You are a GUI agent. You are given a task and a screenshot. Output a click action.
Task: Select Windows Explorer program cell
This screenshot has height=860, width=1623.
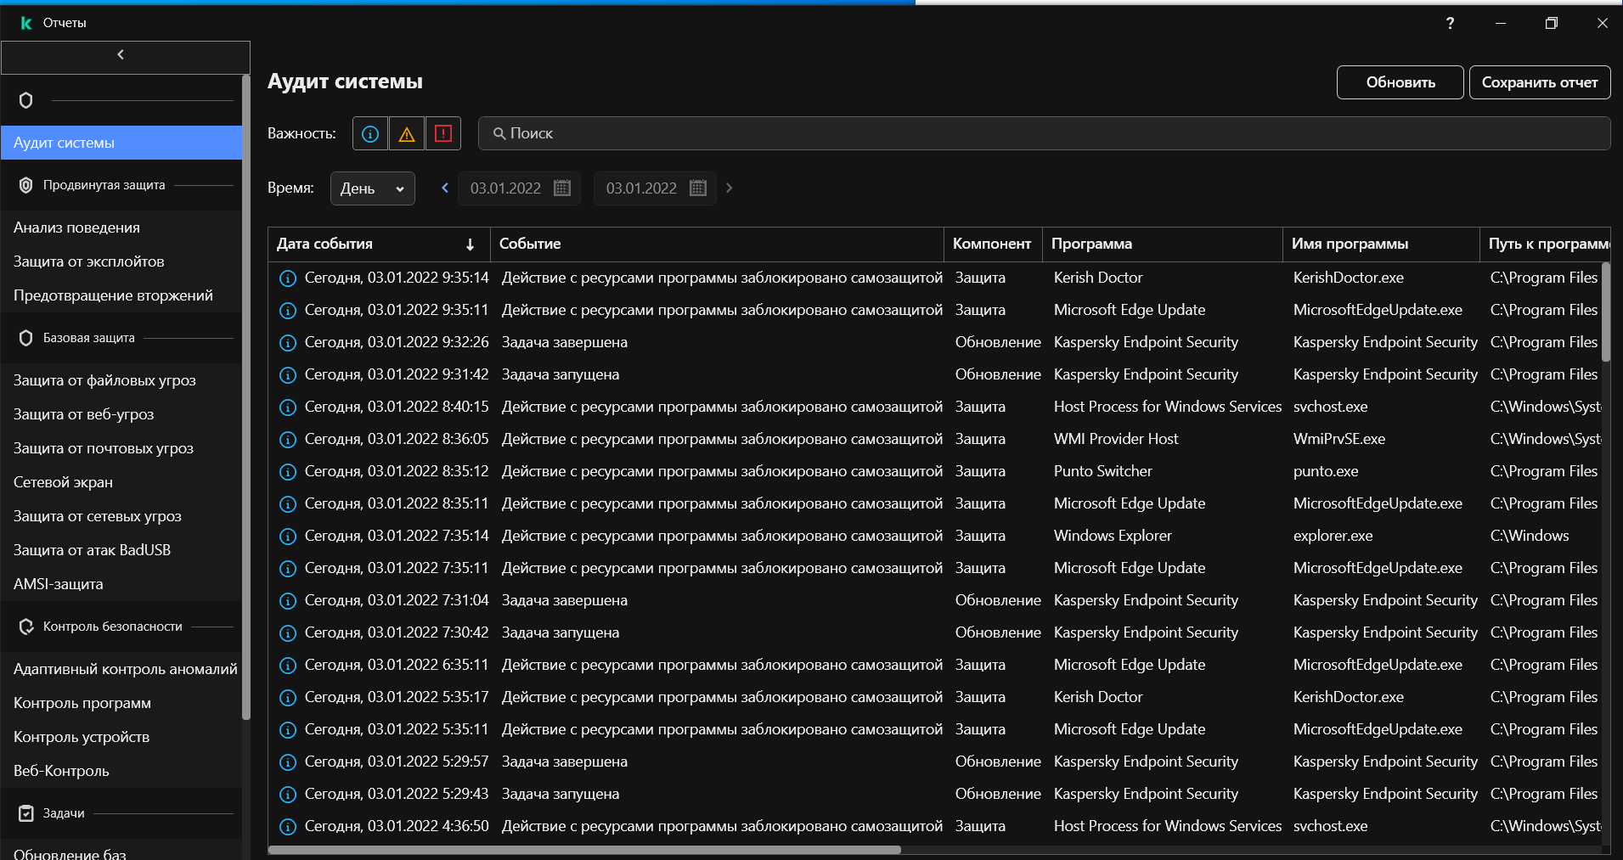coord(1113,536)
